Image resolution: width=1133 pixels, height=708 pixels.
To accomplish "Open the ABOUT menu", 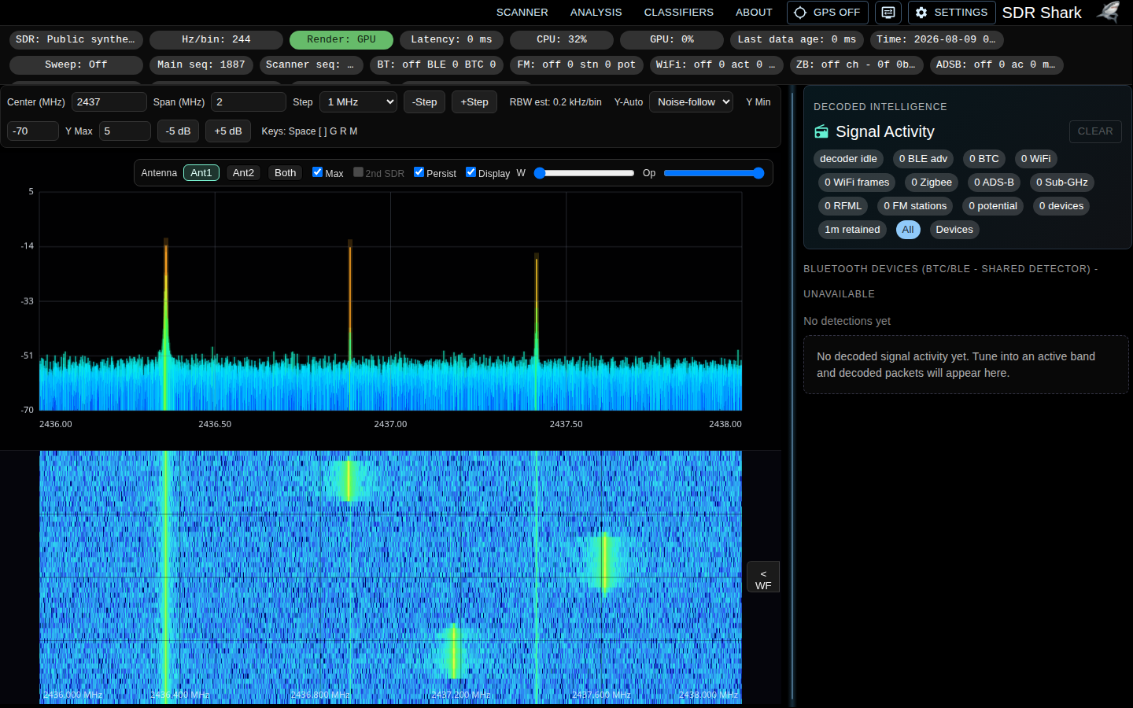I will click(754, 13).
